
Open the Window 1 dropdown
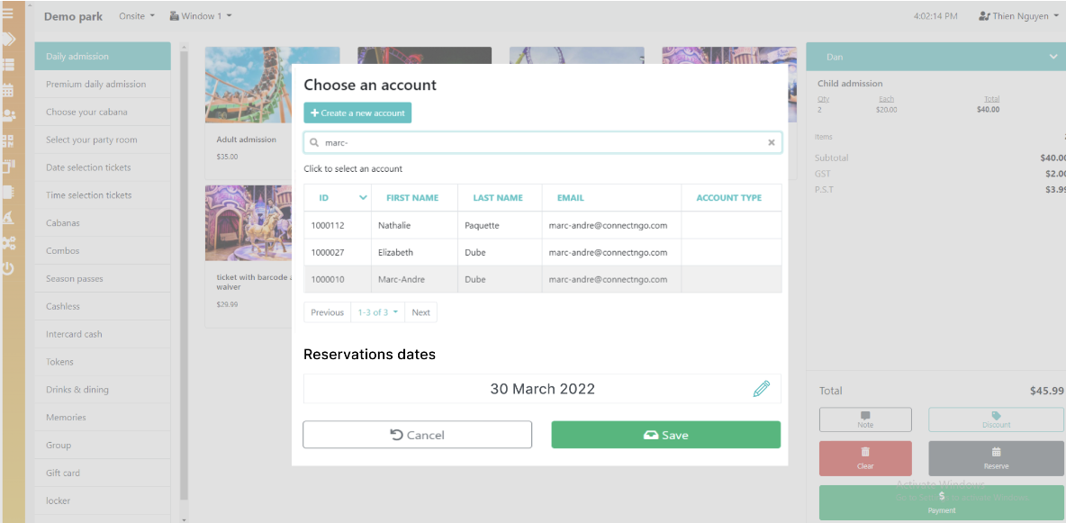pos(201,16)
